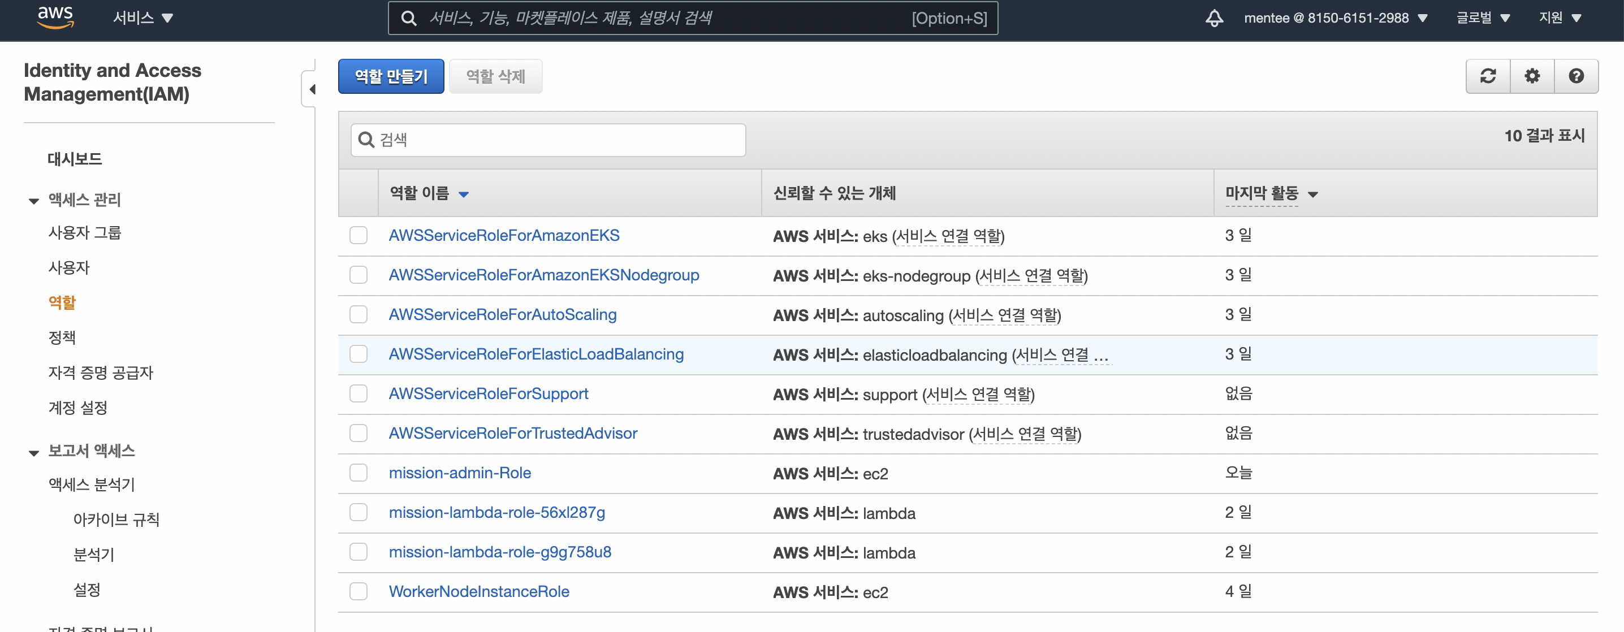Click the 역할 삭제 button
Screen dimensions: 1624x632
pyautogui.click(x=495, y=76)
